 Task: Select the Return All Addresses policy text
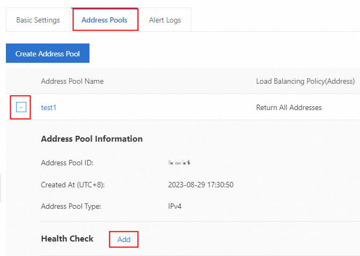click(x=289, y=107)
